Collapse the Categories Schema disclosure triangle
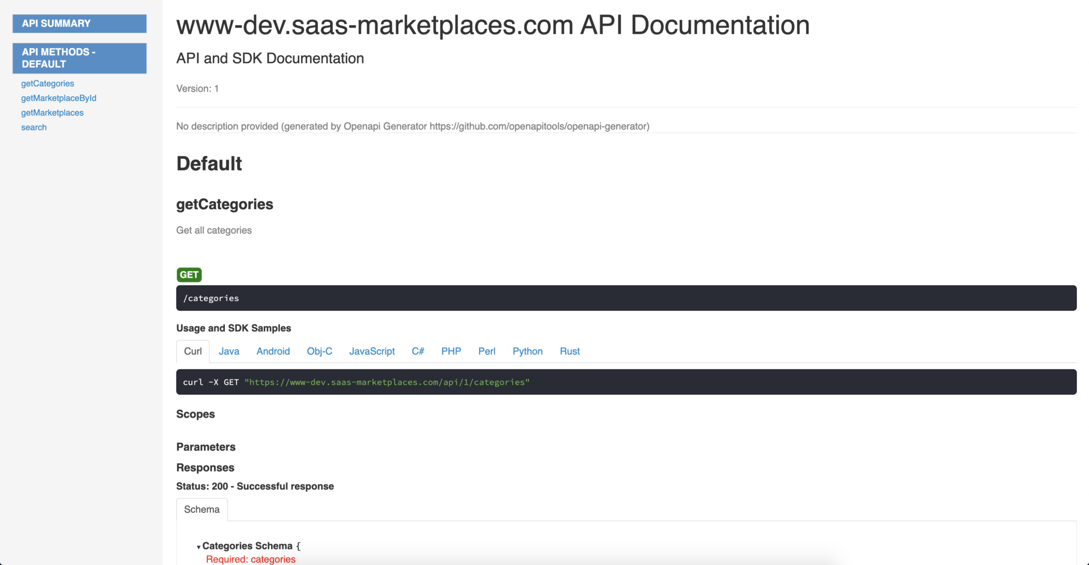Screen dimensions: 1089x565 [x=197, y=546]
